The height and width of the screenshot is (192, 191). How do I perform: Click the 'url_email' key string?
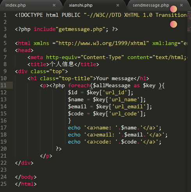[x=129, y=107]
